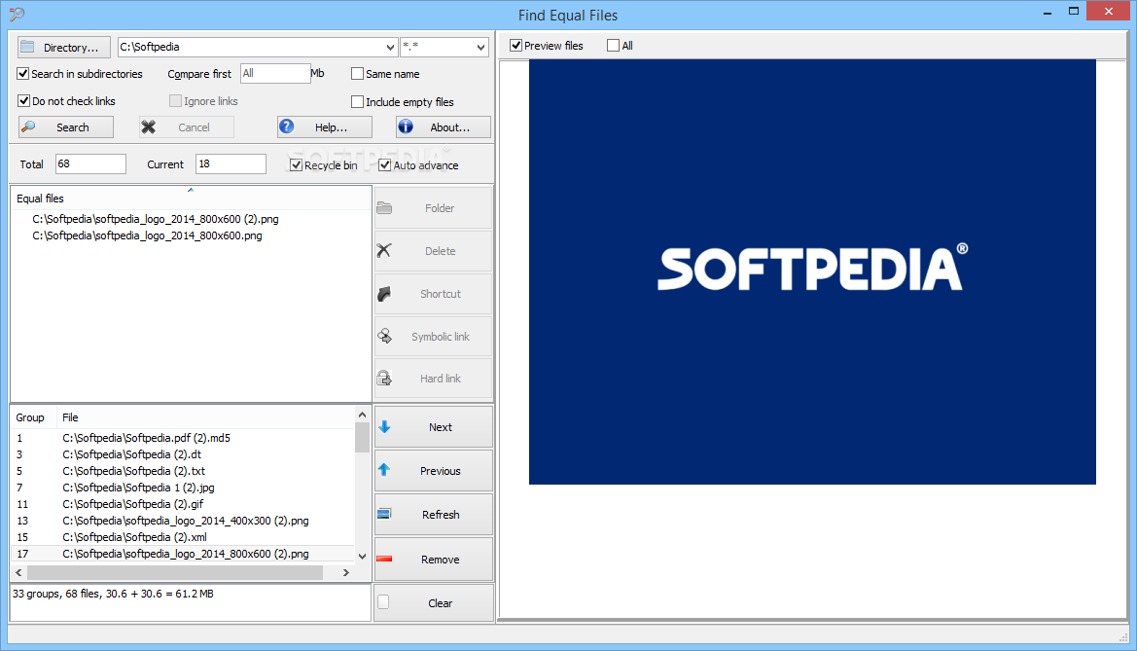Viewport: 1137px width, 651px height.
Task: Click the Find Equal Files app icon
Action: [17, 15]
